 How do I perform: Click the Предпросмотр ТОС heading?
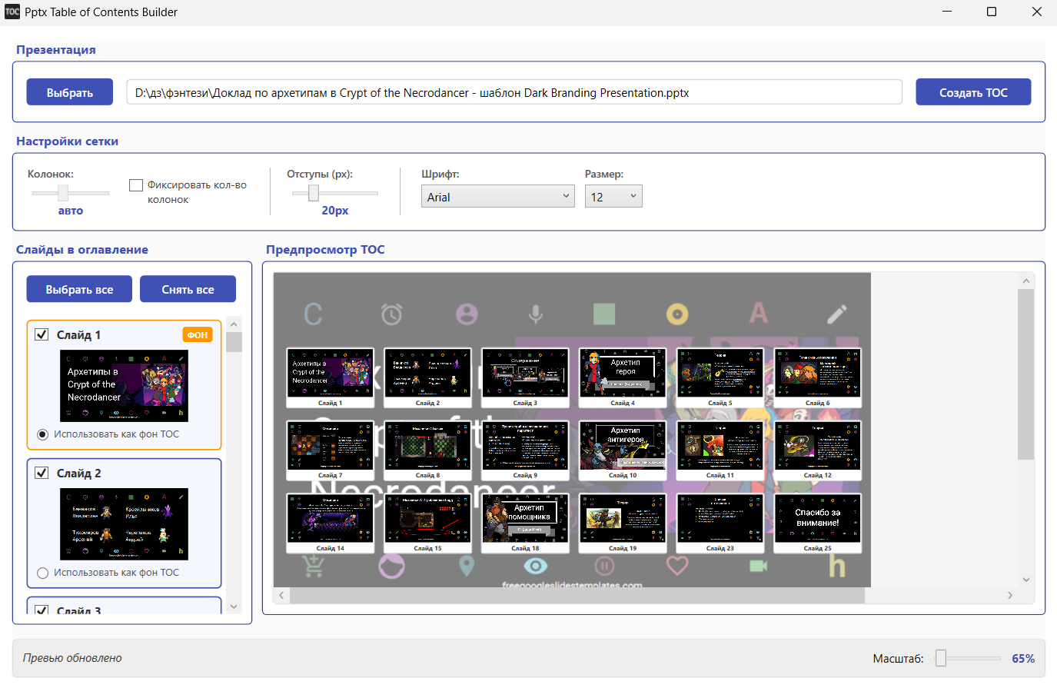325,249
